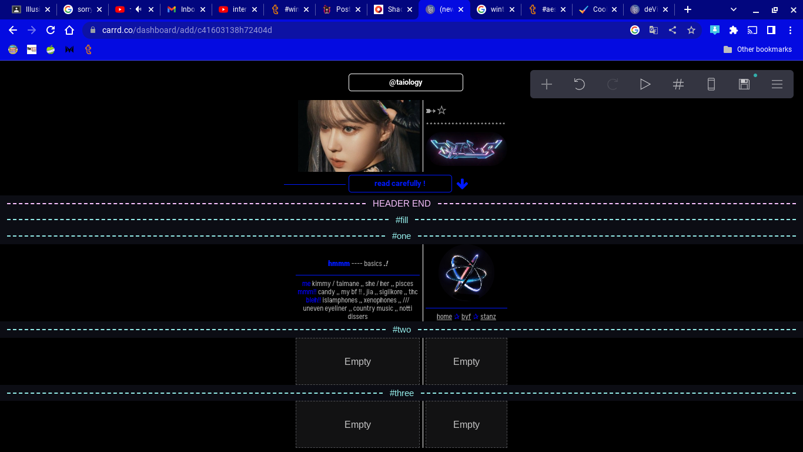Select the @taiology button element

pyautogui.click(x=406, y=82)
